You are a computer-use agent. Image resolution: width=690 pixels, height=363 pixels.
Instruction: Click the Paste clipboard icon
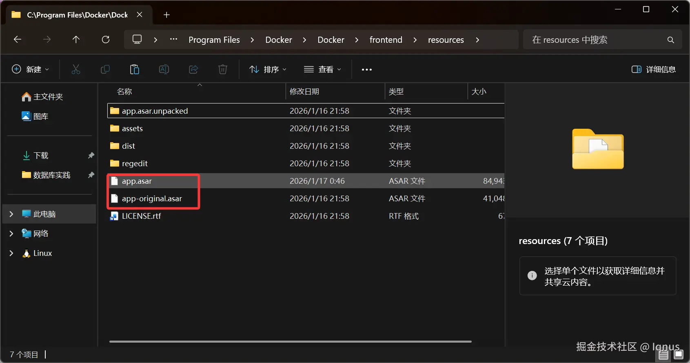(x=135, y=69)
